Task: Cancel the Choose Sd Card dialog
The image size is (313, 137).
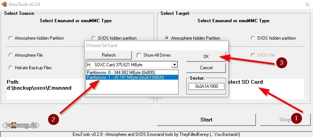Action: [206, 68]
